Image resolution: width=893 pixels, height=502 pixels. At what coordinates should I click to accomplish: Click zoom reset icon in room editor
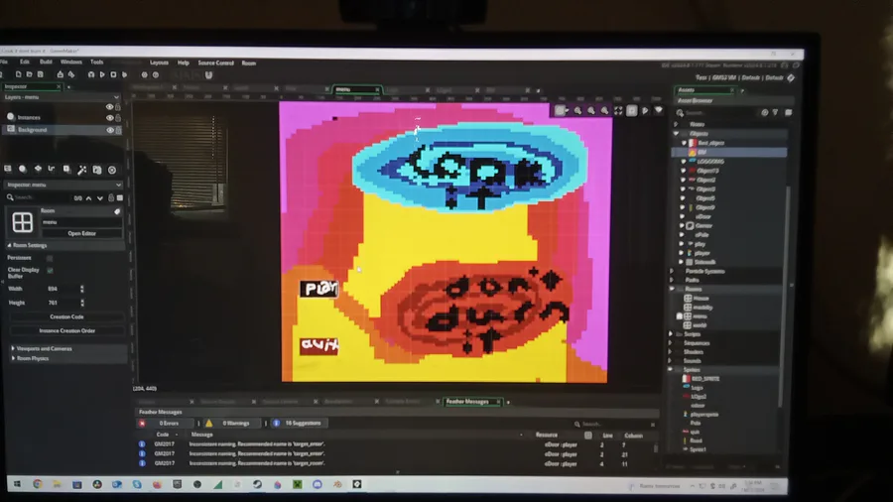point(591,111)
